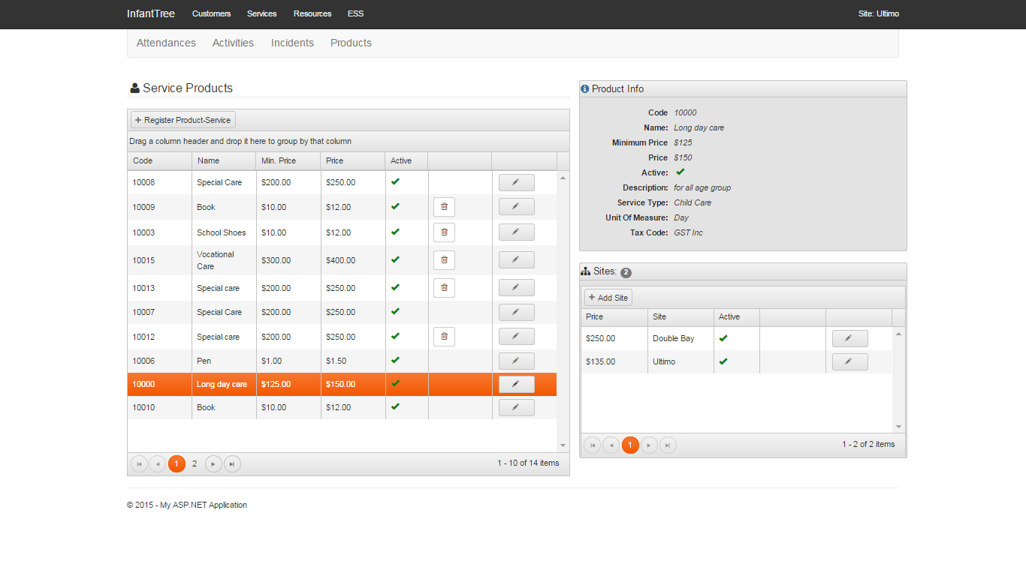Screen dimensions: 1026x576
Task: Sort sites by Price column header
Action: (595, 317)
